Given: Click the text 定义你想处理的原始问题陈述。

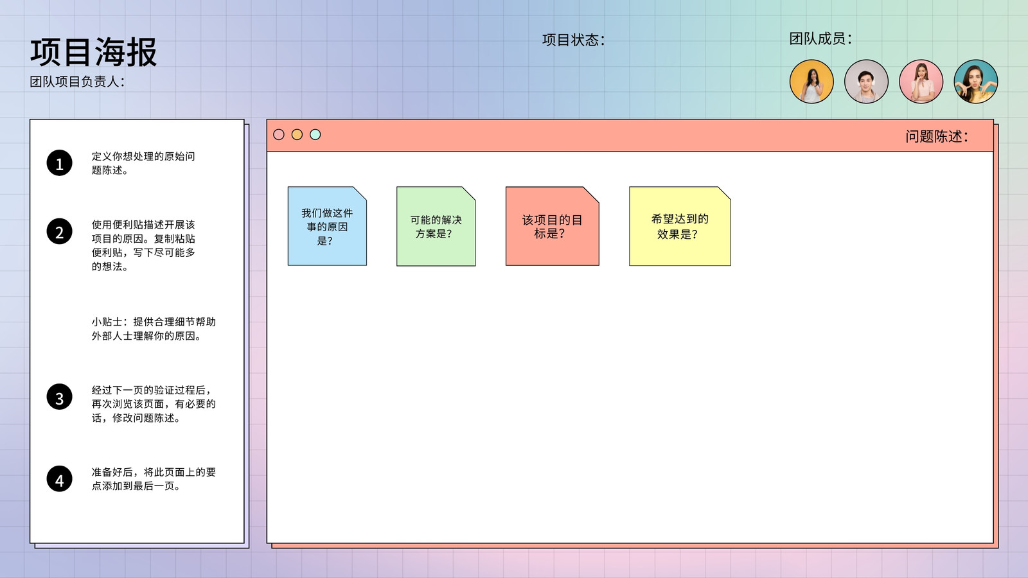Looking at the screenshot, I should [143, 163].
